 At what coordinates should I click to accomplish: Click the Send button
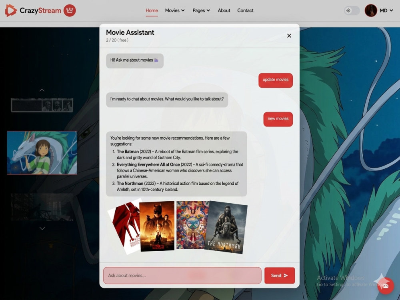coord(279,275)
